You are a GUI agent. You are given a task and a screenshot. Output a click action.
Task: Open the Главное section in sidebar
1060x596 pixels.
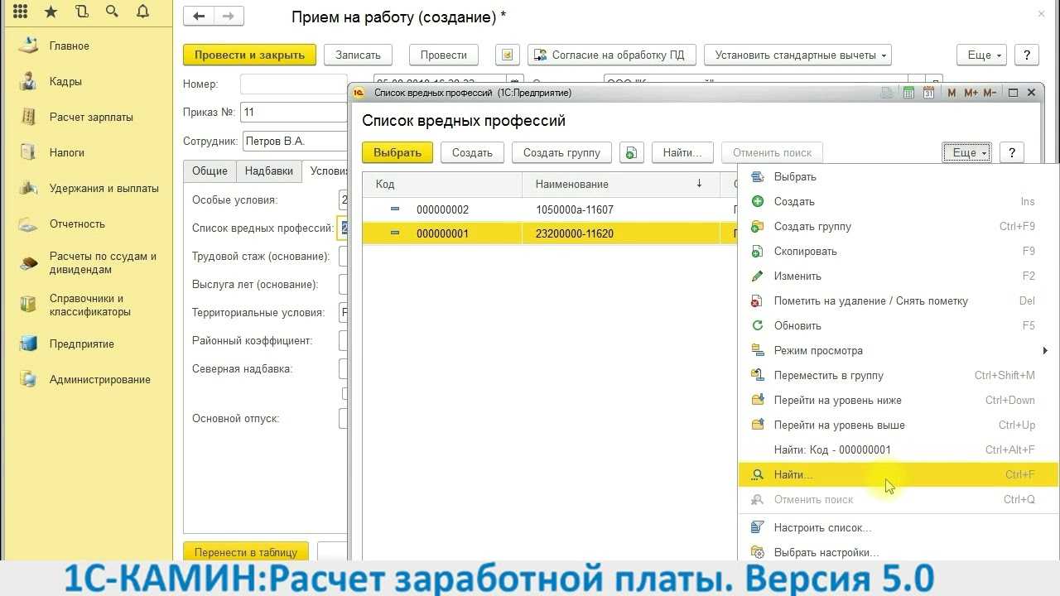coord(70,46)
